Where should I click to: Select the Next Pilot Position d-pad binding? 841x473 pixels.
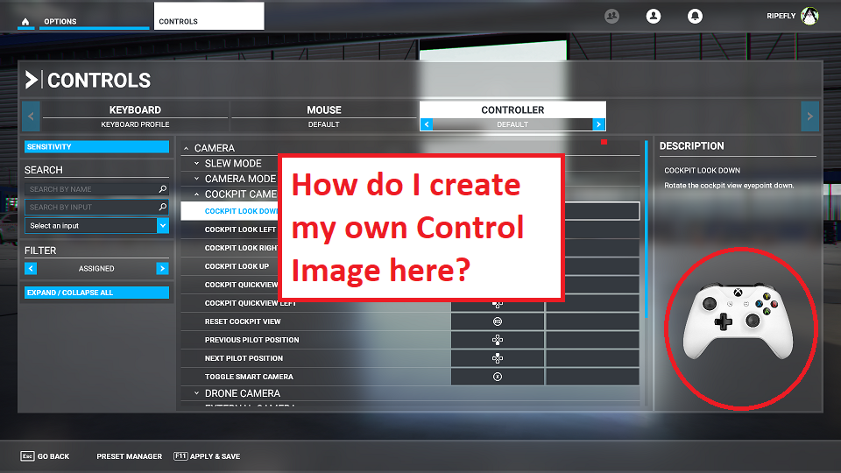pos(498,357)
